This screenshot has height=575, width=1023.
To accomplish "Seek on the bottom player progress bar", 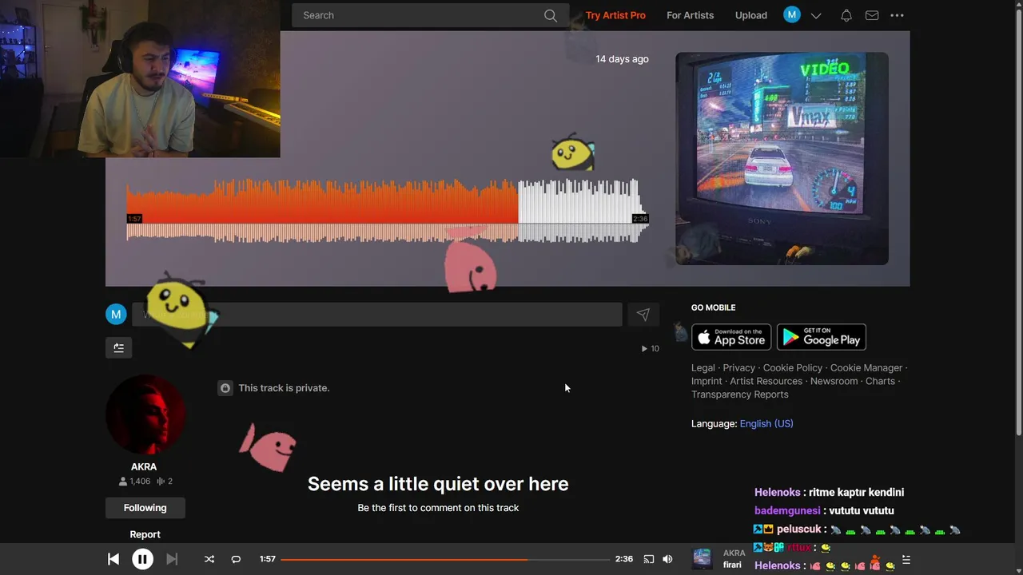I will (444, 559).
